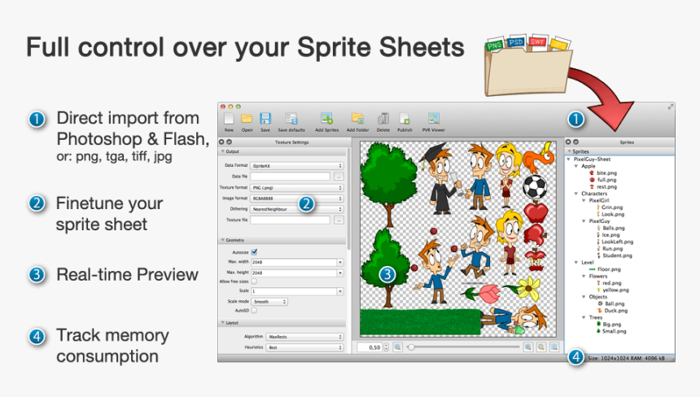Click the Save defaults toolbar icon
Screen dimensions: 700x397
pos(291,118)
